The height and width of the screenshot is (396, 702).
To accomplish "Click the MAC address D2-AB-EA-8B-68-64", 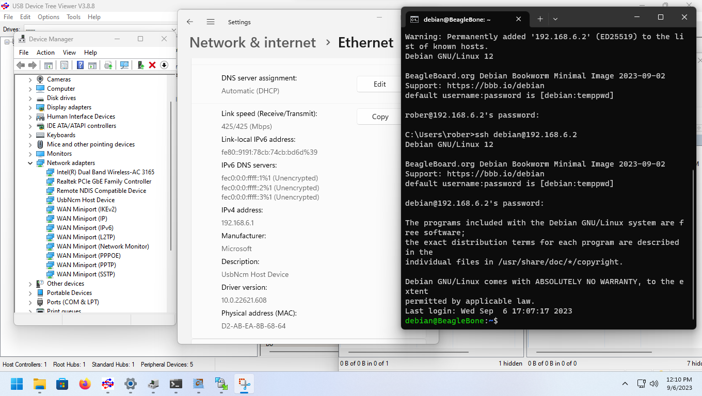I will click(x=253, y=326).
